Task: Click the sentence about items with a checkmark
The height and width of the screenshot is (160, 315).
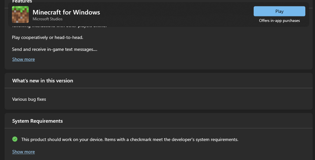Action: [173, 139]
